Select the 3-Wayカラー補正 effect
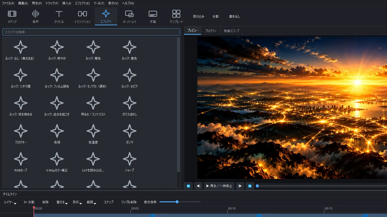 (57, 162)
